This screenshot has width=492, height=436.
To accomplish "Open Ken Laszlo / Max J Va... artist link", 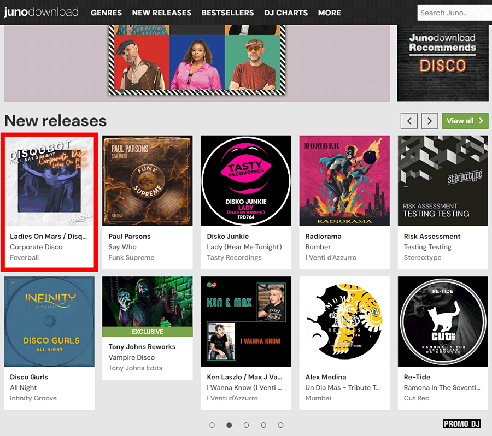I will [x=244, y=377].
